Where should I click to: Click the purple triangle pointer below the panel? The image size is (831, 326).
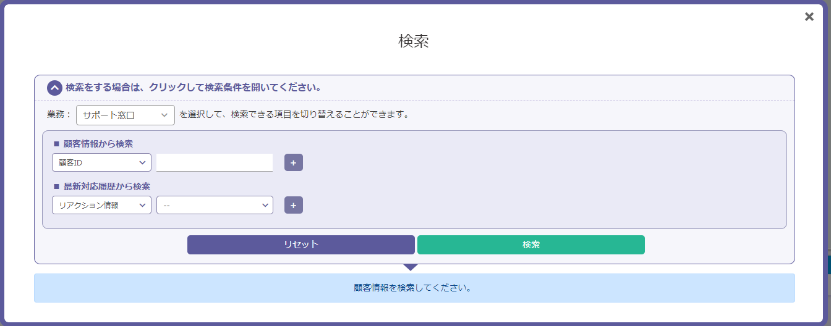tap(411, 267)
